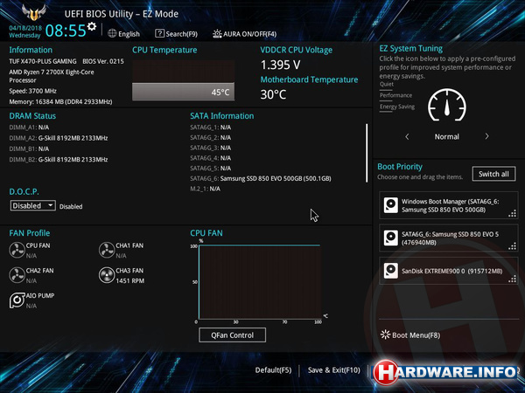Click drag handle on SATA6G_6 (476940MB) entry

pyautogui.click(x=512, y=246)
